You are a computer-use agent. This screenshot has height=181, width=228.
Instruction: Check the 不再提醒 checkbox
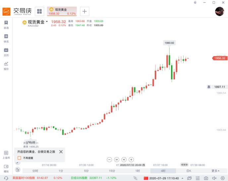pyautogui.click(x=19, y=158)
